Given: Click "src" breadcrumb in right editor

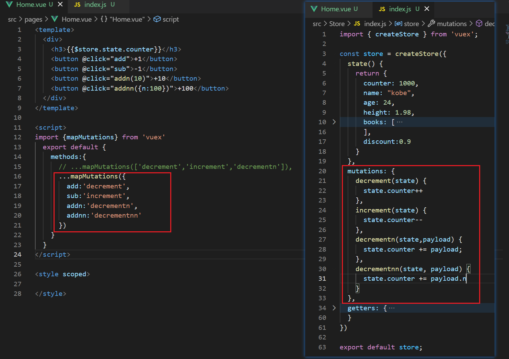Looking at the screenshot, I should pyautogui.click(x=317, y=24).
